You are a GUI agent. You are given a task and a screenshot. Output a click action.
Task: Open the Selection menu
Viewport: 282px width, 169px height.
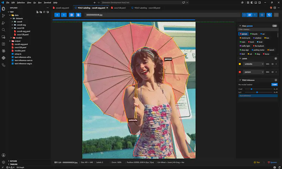[21, 2]
